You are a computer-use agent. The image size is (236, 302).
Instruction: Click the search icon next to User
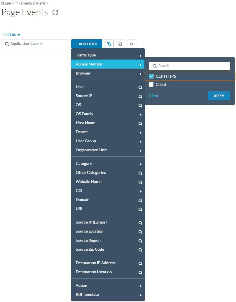[140, 87]
